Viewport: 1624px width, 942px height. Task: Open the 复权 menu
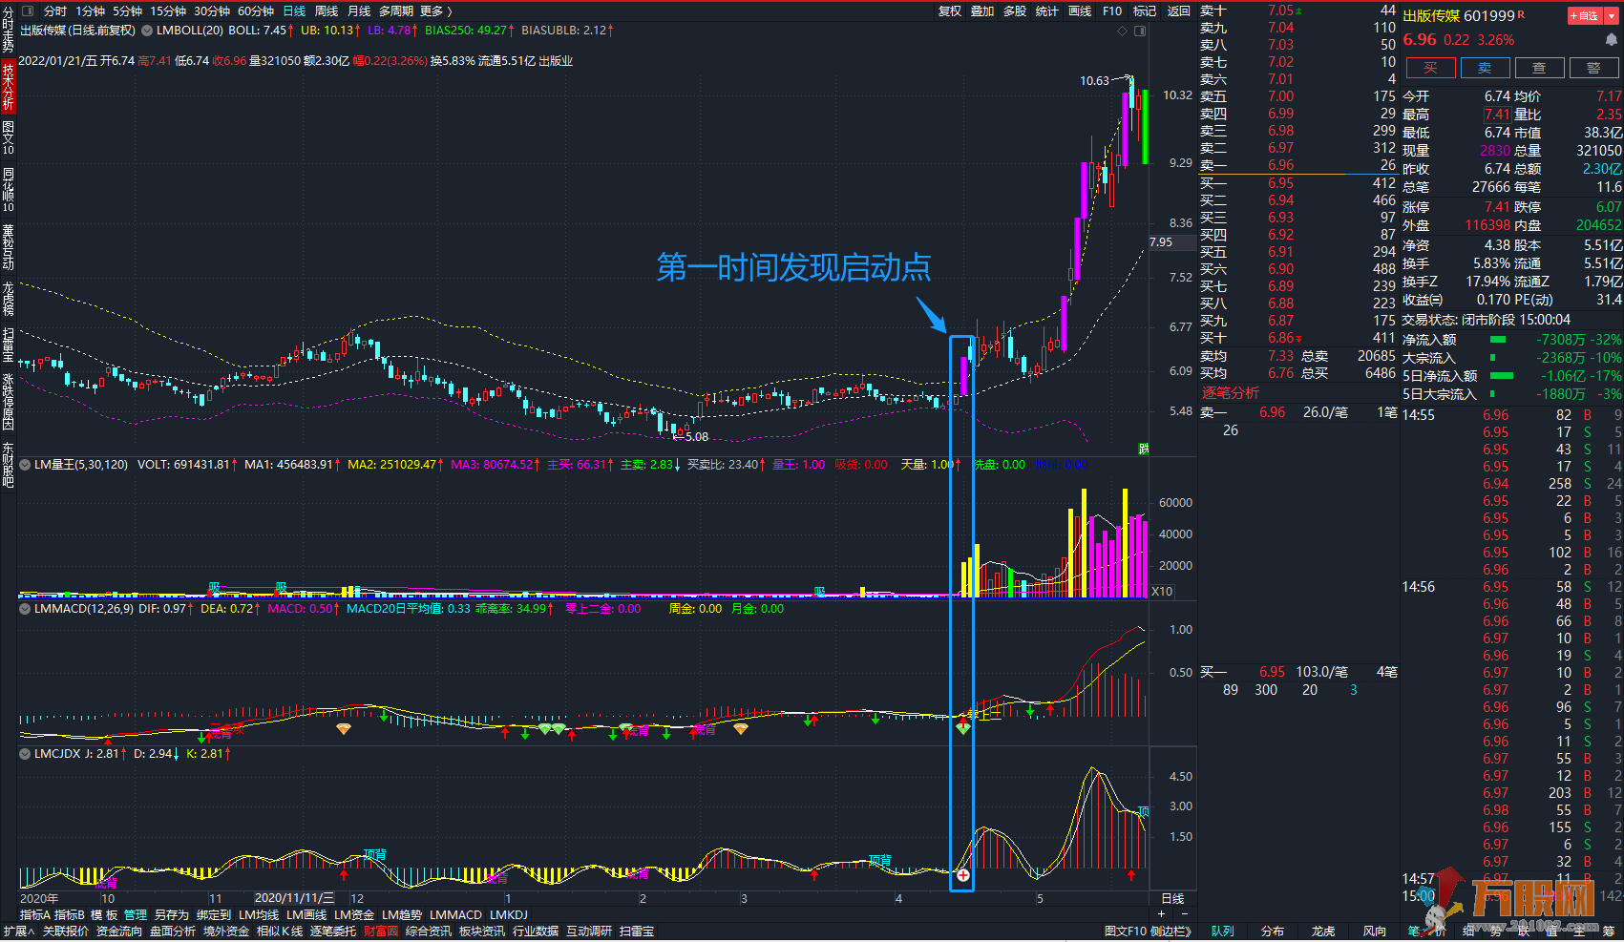click(950, 11)
